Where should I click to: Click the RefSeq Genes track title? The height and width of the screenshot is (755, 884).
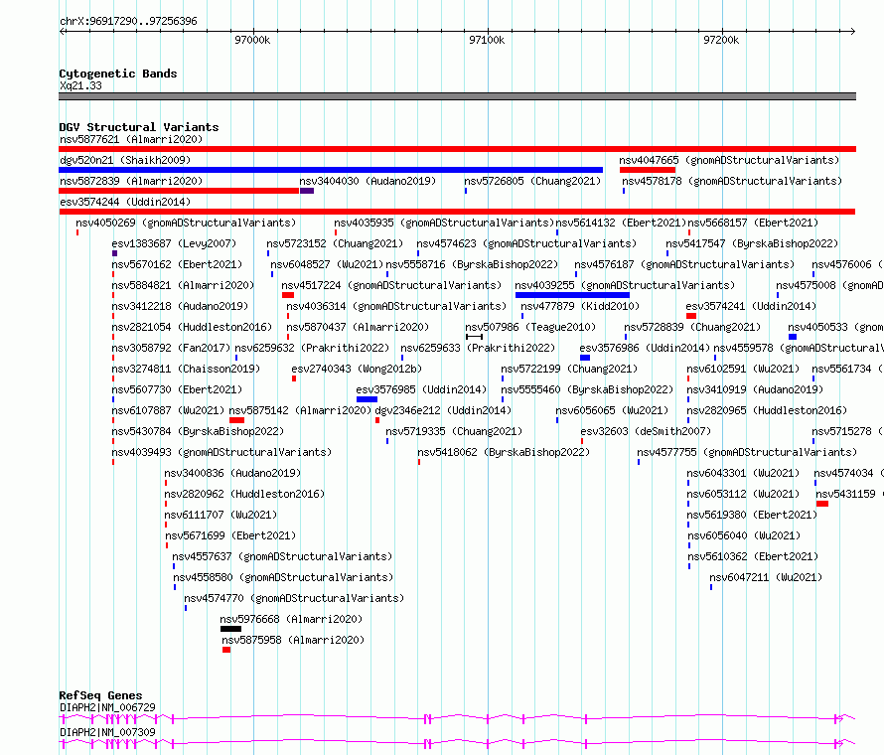coord(101,695)
